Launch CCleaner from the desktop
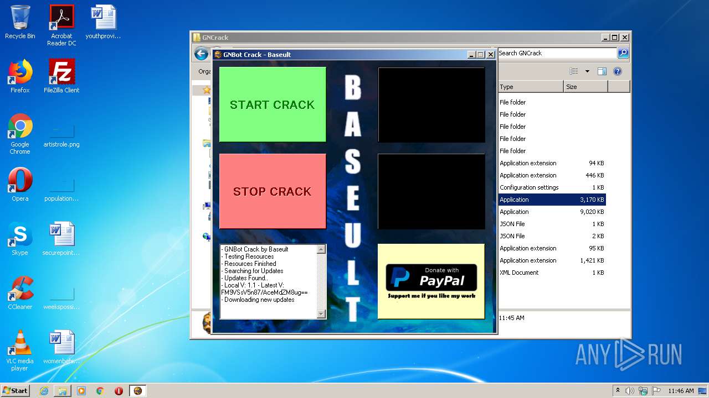 click(20, 293)
